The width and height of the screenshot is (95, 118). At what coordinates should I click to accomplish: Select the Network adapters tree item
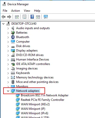[28, 91]
